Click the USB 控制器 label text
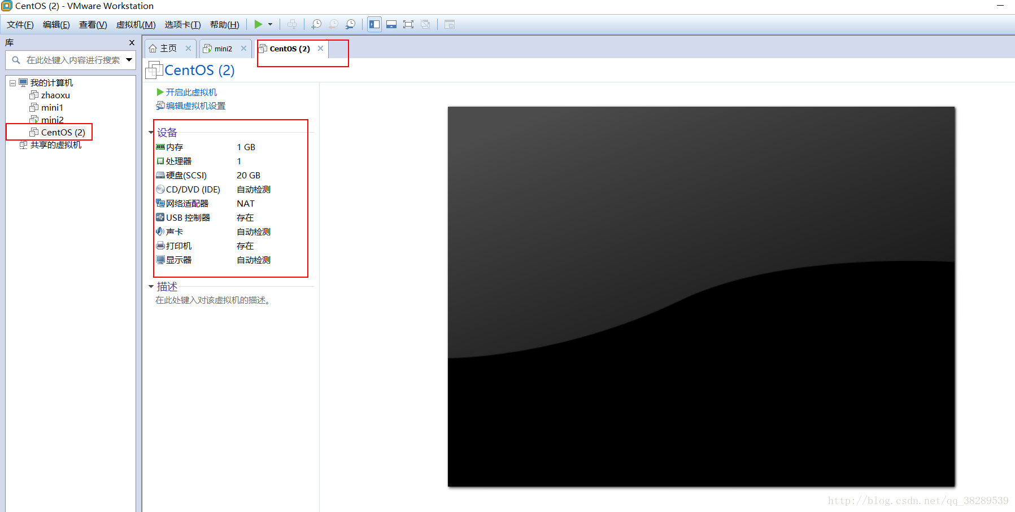1015x512 pixels. [x=188, y=218]
